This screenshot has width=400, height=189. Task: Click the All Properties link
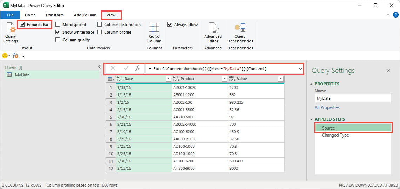click(x=327, y=107)
